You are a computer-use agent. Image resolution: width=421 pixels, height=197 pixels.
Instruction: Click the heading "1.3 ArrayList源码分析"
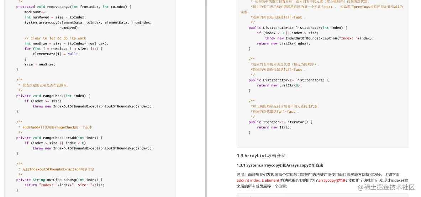coord(261,156)
